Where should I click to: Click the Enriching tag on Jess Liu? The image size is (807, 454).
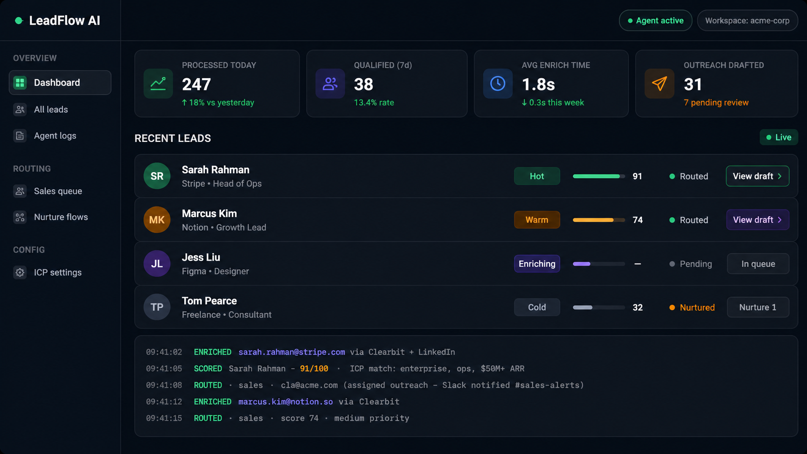point(537,264)
